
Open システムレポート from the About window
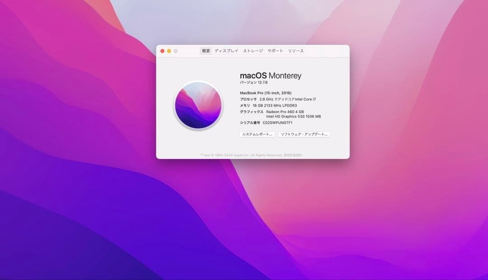[257, 134]
